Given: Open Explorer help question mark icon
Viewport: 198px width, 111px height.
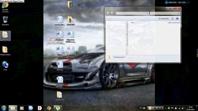Looking at the screenshot, I should click(177, 18).
